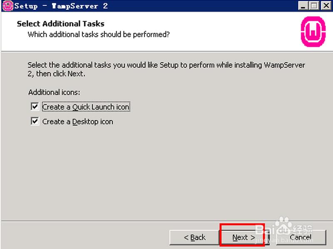
Task: Click the 'Select Additional Tasks' heading
Action: (x=60, y=24)
